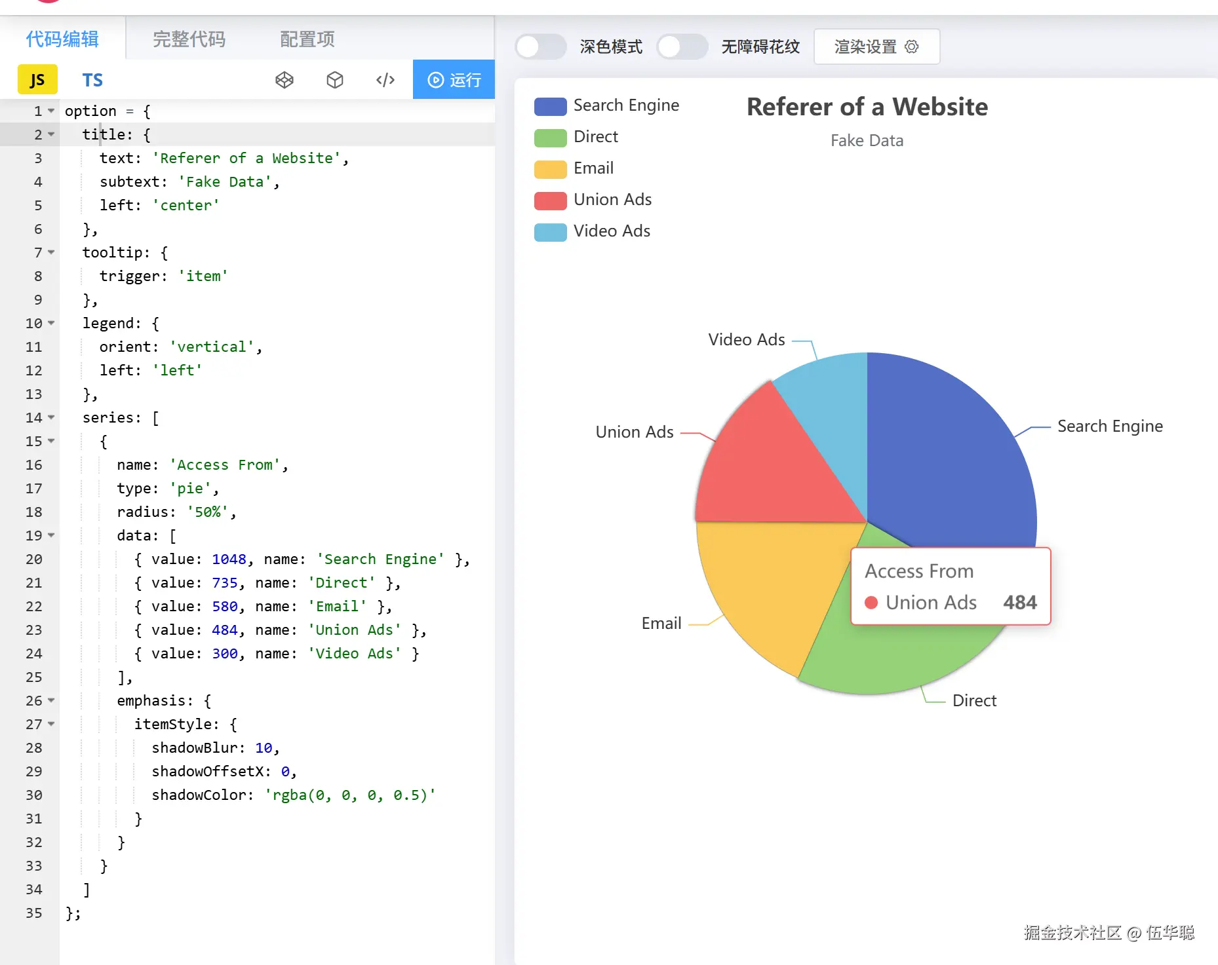The width and height of the screenshot is (1218, 965).
Task: Open the 渲染设置 render settings
Action: coord(876,47)
